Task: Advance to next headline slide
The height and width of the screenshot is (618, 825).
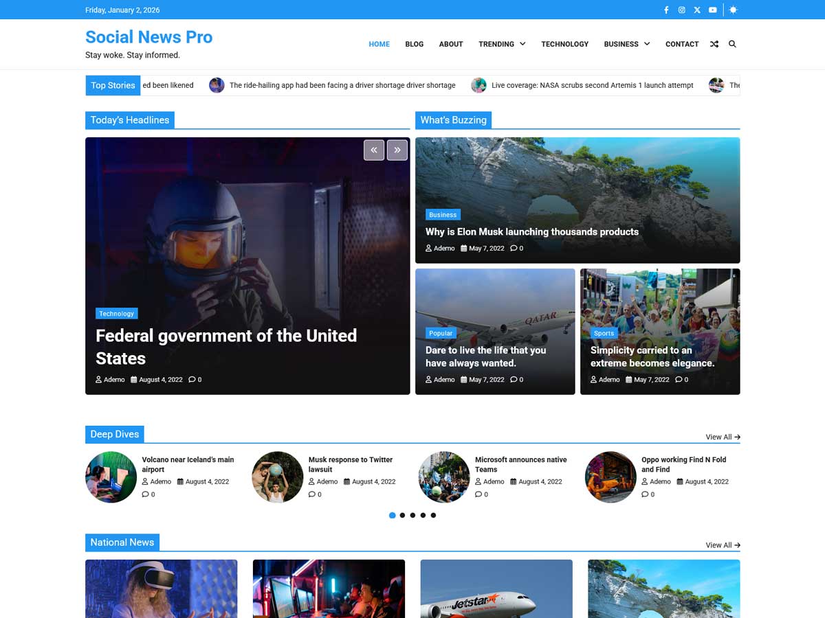Action: [x=397, y=150]
